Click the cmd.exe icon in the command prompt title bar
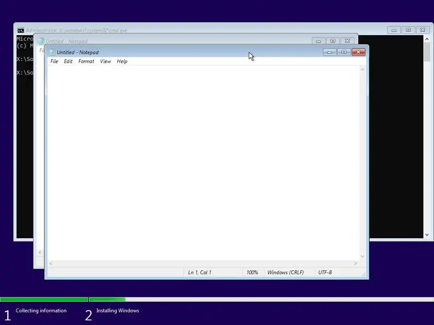Viewport: 434px width, 325px height. pyautogui.click(x=20, y=30)
